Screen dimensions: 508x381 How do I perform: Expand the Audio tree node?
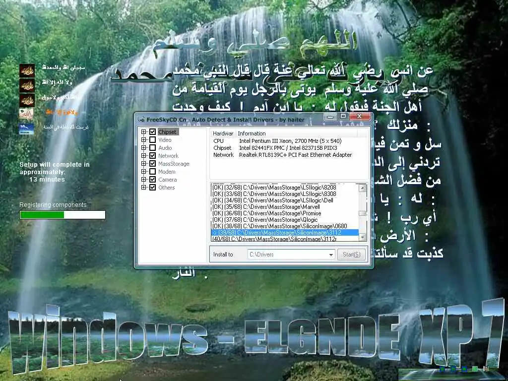(x=143, y=148)
